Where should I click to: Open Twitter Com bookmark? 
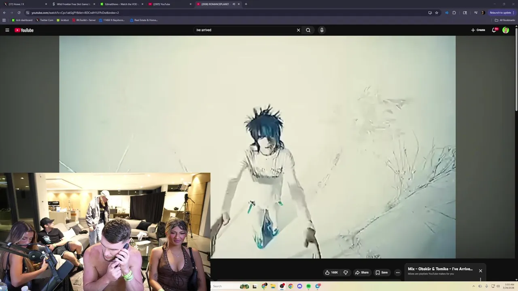point(45,20)
